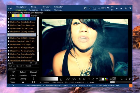The height and width of the screenshot is (93, 140).
Task: Select MsGermFree-Sex Tape.mp3 file
Action: [x=21, y=57]
